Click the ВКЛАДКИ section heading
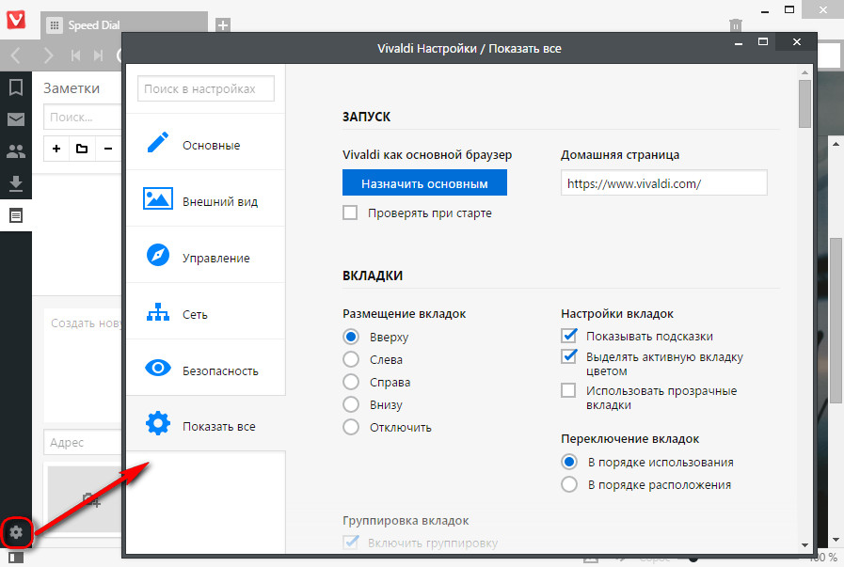This screenshot has width=844, height=567. click(373, 276)
